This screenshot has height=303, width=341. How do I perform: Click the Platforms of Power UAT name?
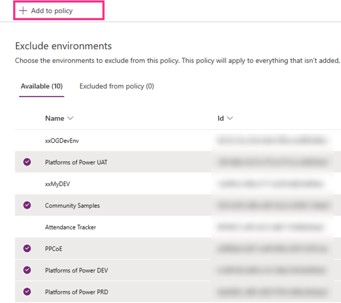76,162
